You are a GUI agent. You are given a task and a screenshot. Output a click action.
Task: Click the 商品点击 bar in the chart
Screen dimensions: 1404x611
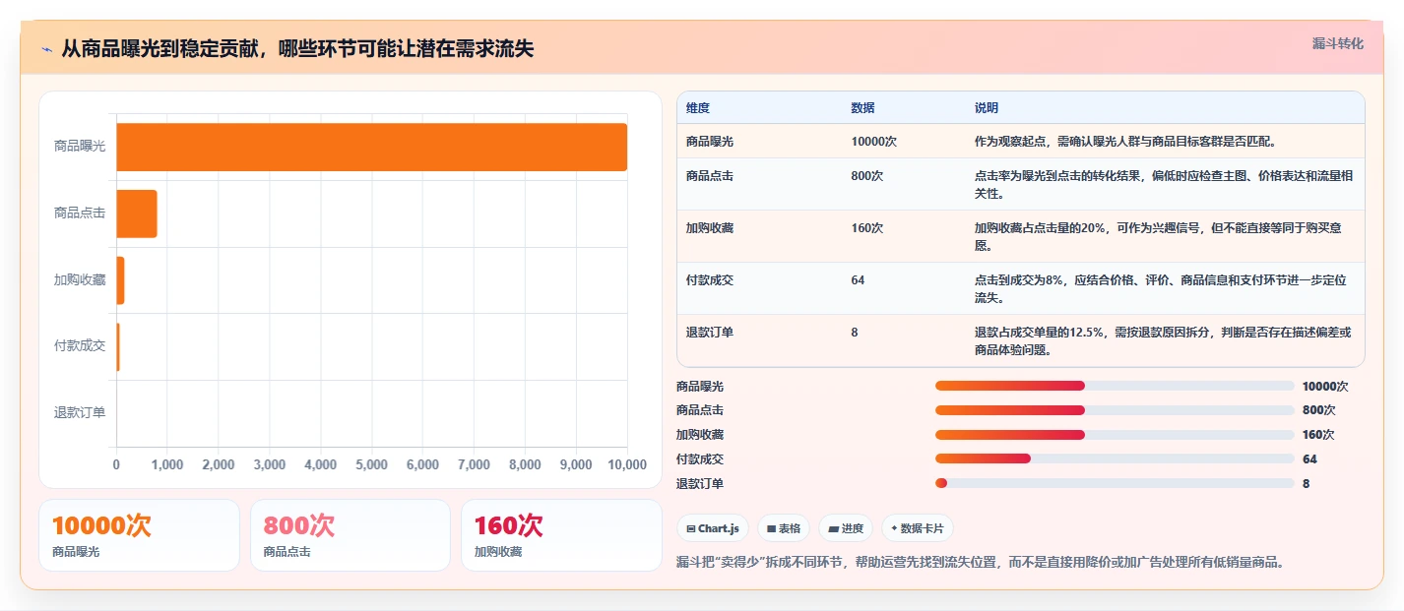(137, 214)
